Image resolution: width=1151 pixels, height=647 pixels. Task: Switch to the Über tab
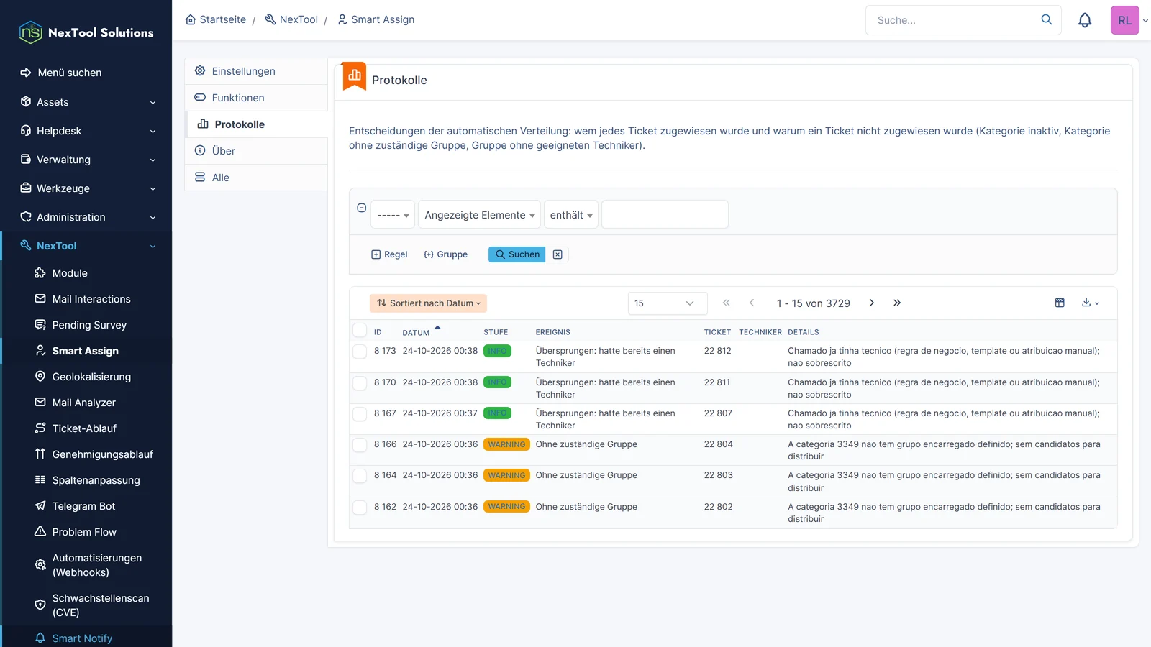point(256,151)
